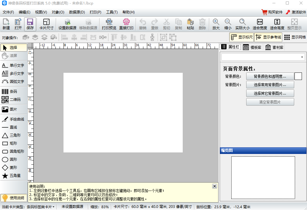Click the 放大 zoom in icon
Screen dimensions: 307x210
[x=216, y=24]
